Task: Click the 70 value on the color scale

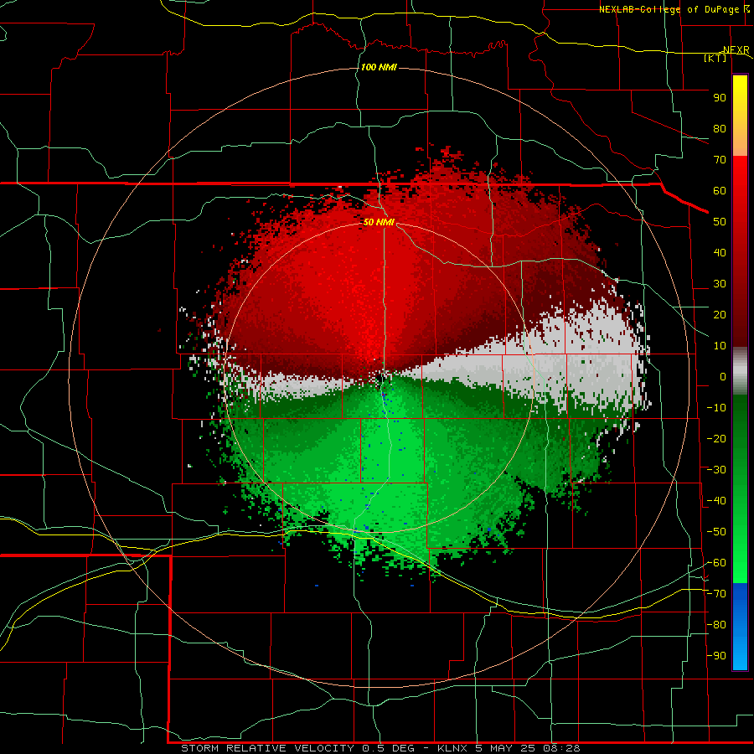Action: (720, 160)
